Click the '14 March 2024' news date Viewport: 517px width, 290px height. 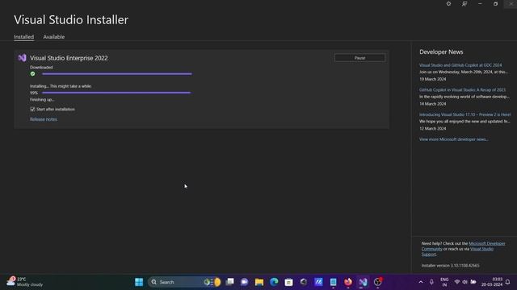[433, 104]
